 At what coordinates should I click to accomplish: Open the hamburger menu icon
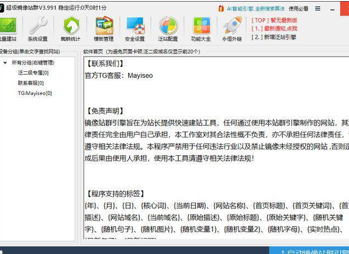[317, 9]
